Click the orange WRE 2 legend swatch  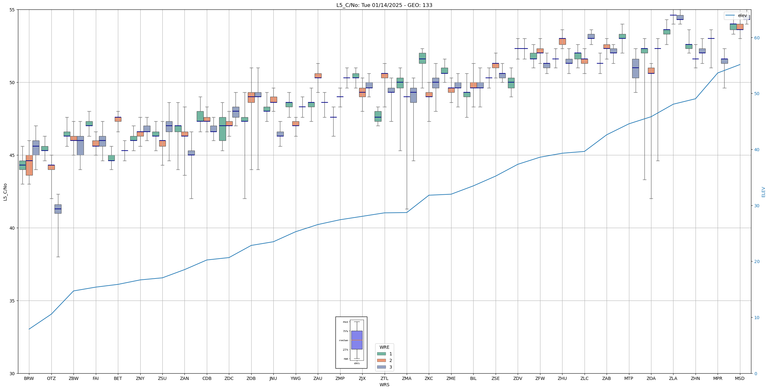pos(381,360)
